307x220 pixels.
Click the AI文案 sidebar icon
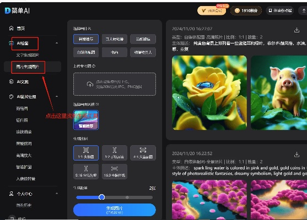point(12,81)
